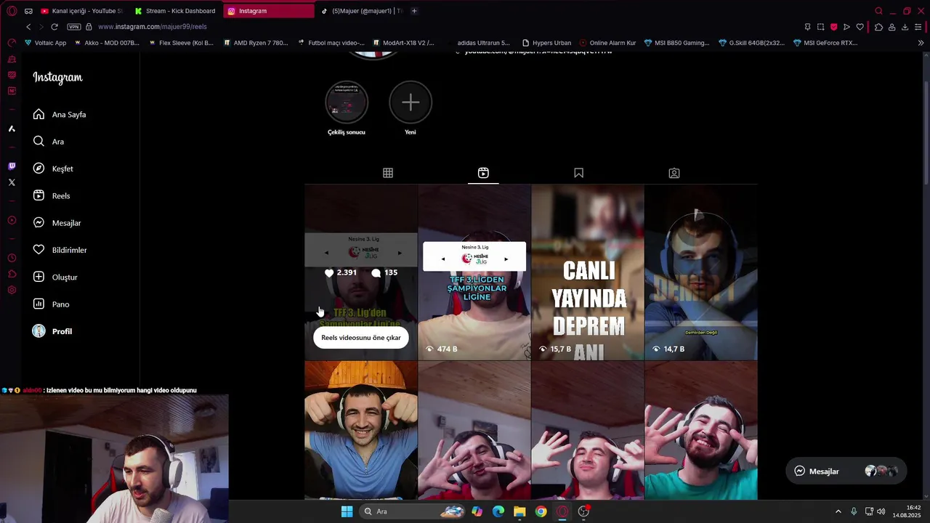
Task: Open Google Chrome from the taskbar
Action: tap(541, 511)
